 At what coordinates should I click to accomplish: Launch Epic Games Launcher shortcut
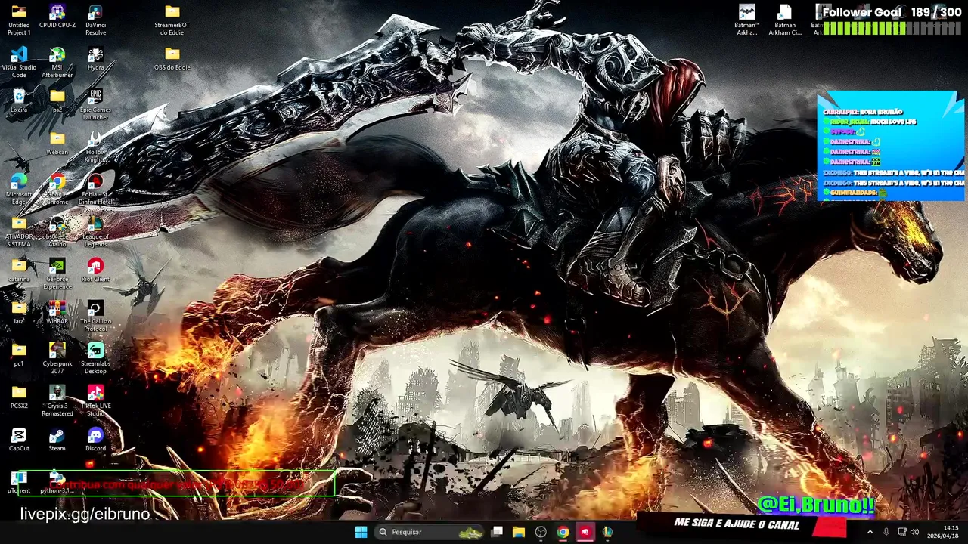point(95,104)
